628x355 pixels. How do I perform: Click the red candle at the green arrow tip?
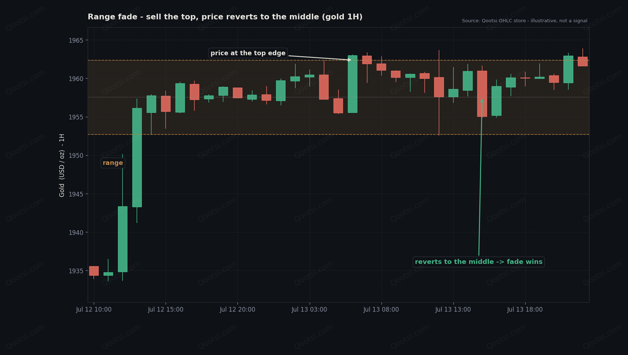(482, 94)
